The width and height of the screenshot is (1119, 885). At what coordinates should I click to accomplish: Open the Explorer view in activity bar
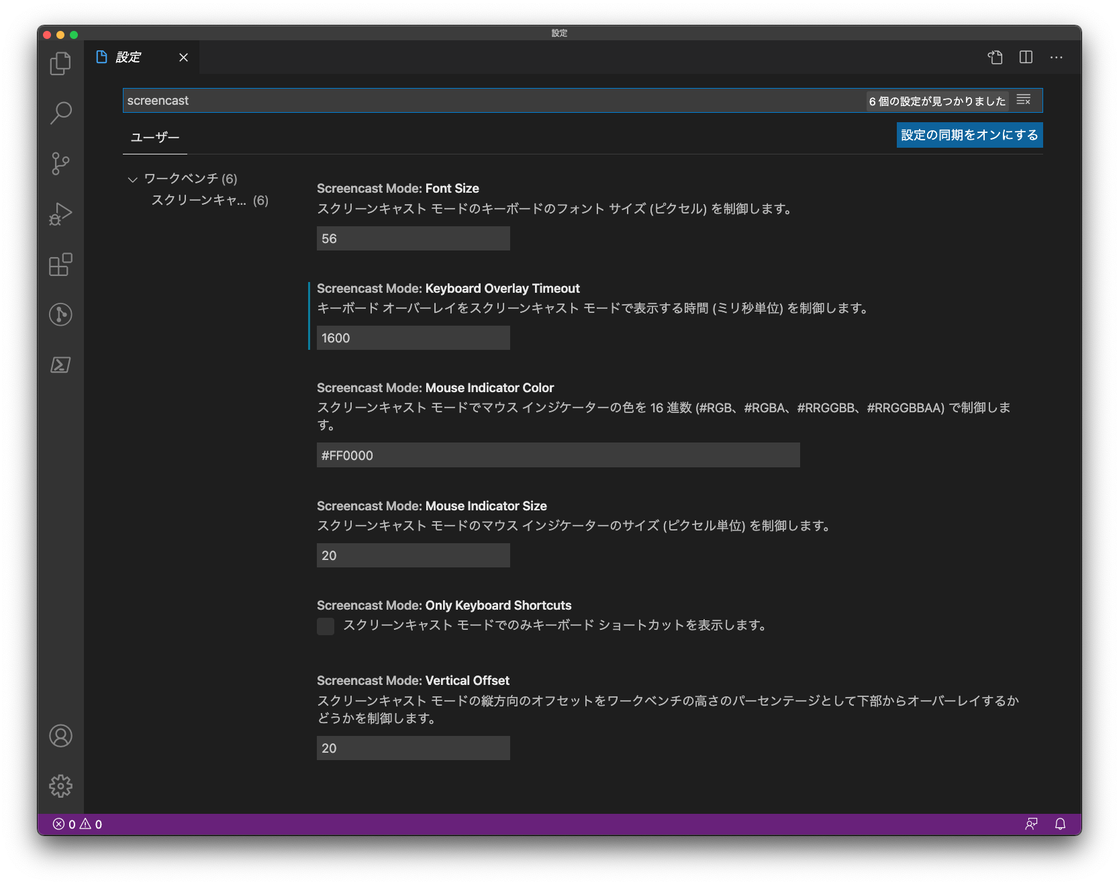pos(60,63)
